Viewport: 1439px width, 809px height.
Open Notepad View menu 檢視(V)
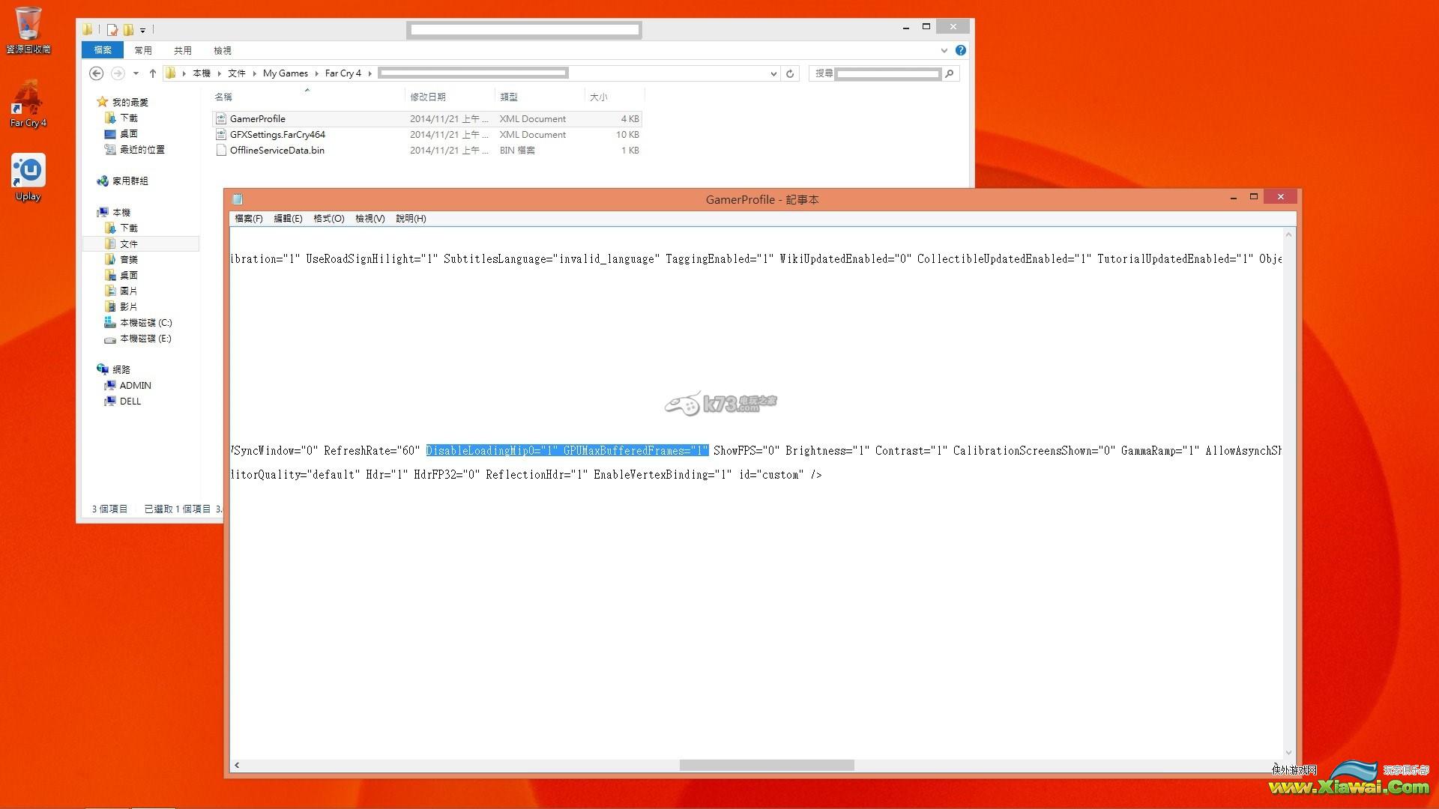pos(369,219)
